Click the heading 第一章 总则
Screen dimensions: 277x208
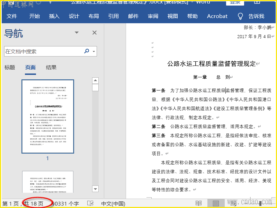tap(211, 77)
